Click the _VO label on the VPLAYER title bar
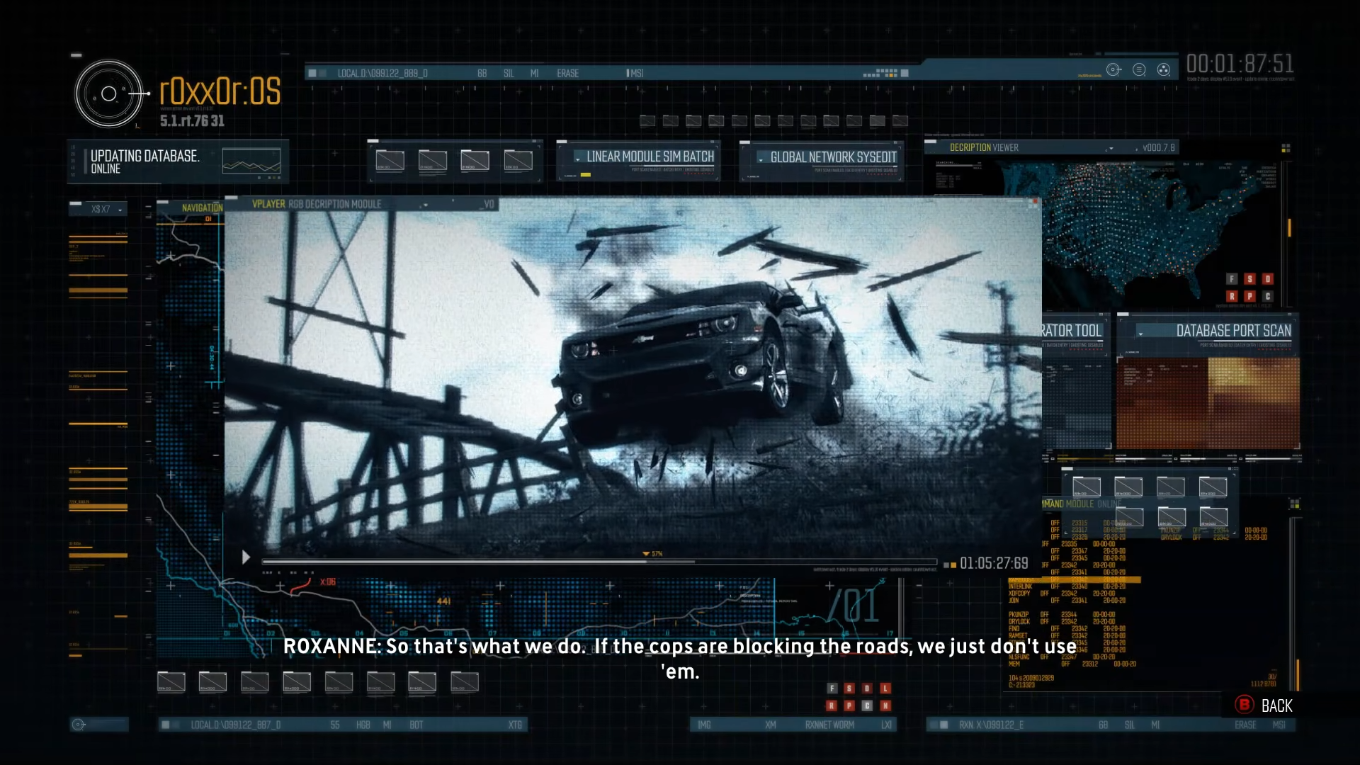Viewport: 1360px width, 765px height. pyautogui.click(x=487, y=204)
